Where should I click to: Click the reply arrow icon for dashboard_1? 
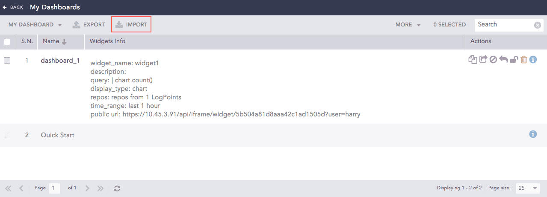click(x=503, y=60)
